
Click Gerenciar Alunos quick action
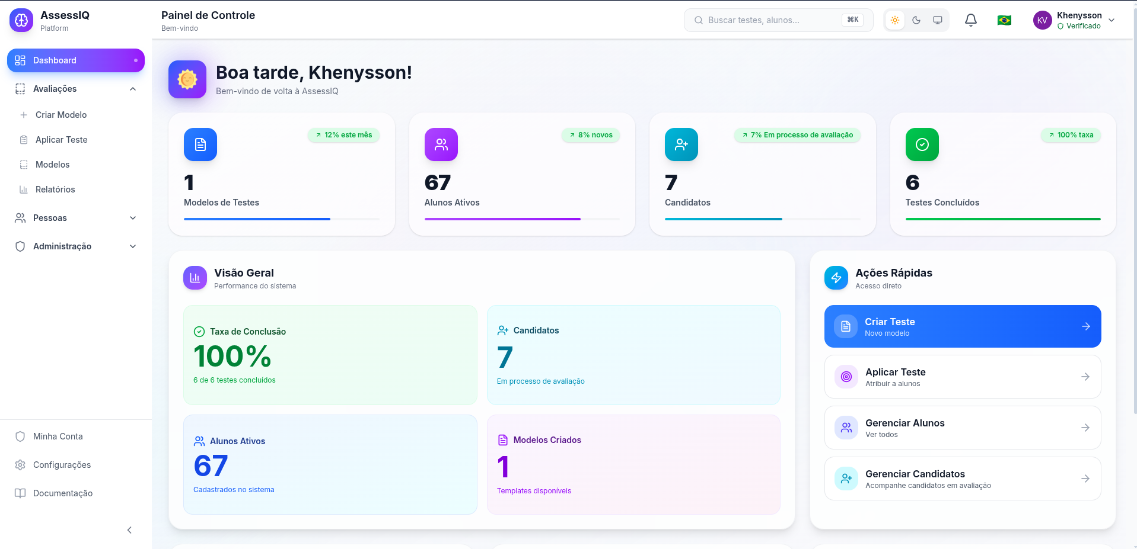963,428
